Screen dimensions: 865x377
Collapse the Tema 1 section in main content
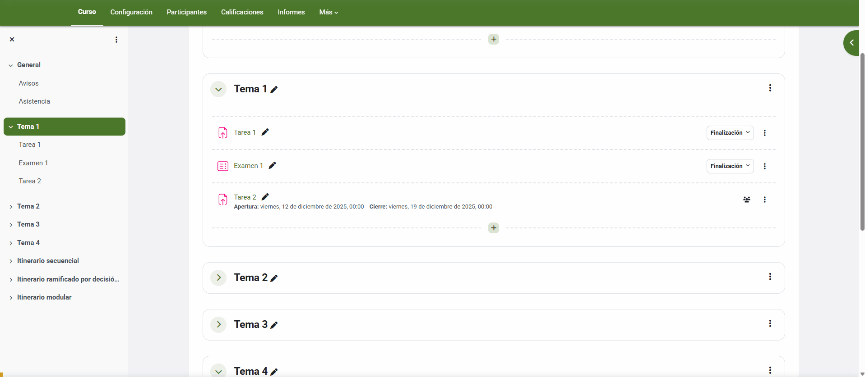(x=218, y=89)
